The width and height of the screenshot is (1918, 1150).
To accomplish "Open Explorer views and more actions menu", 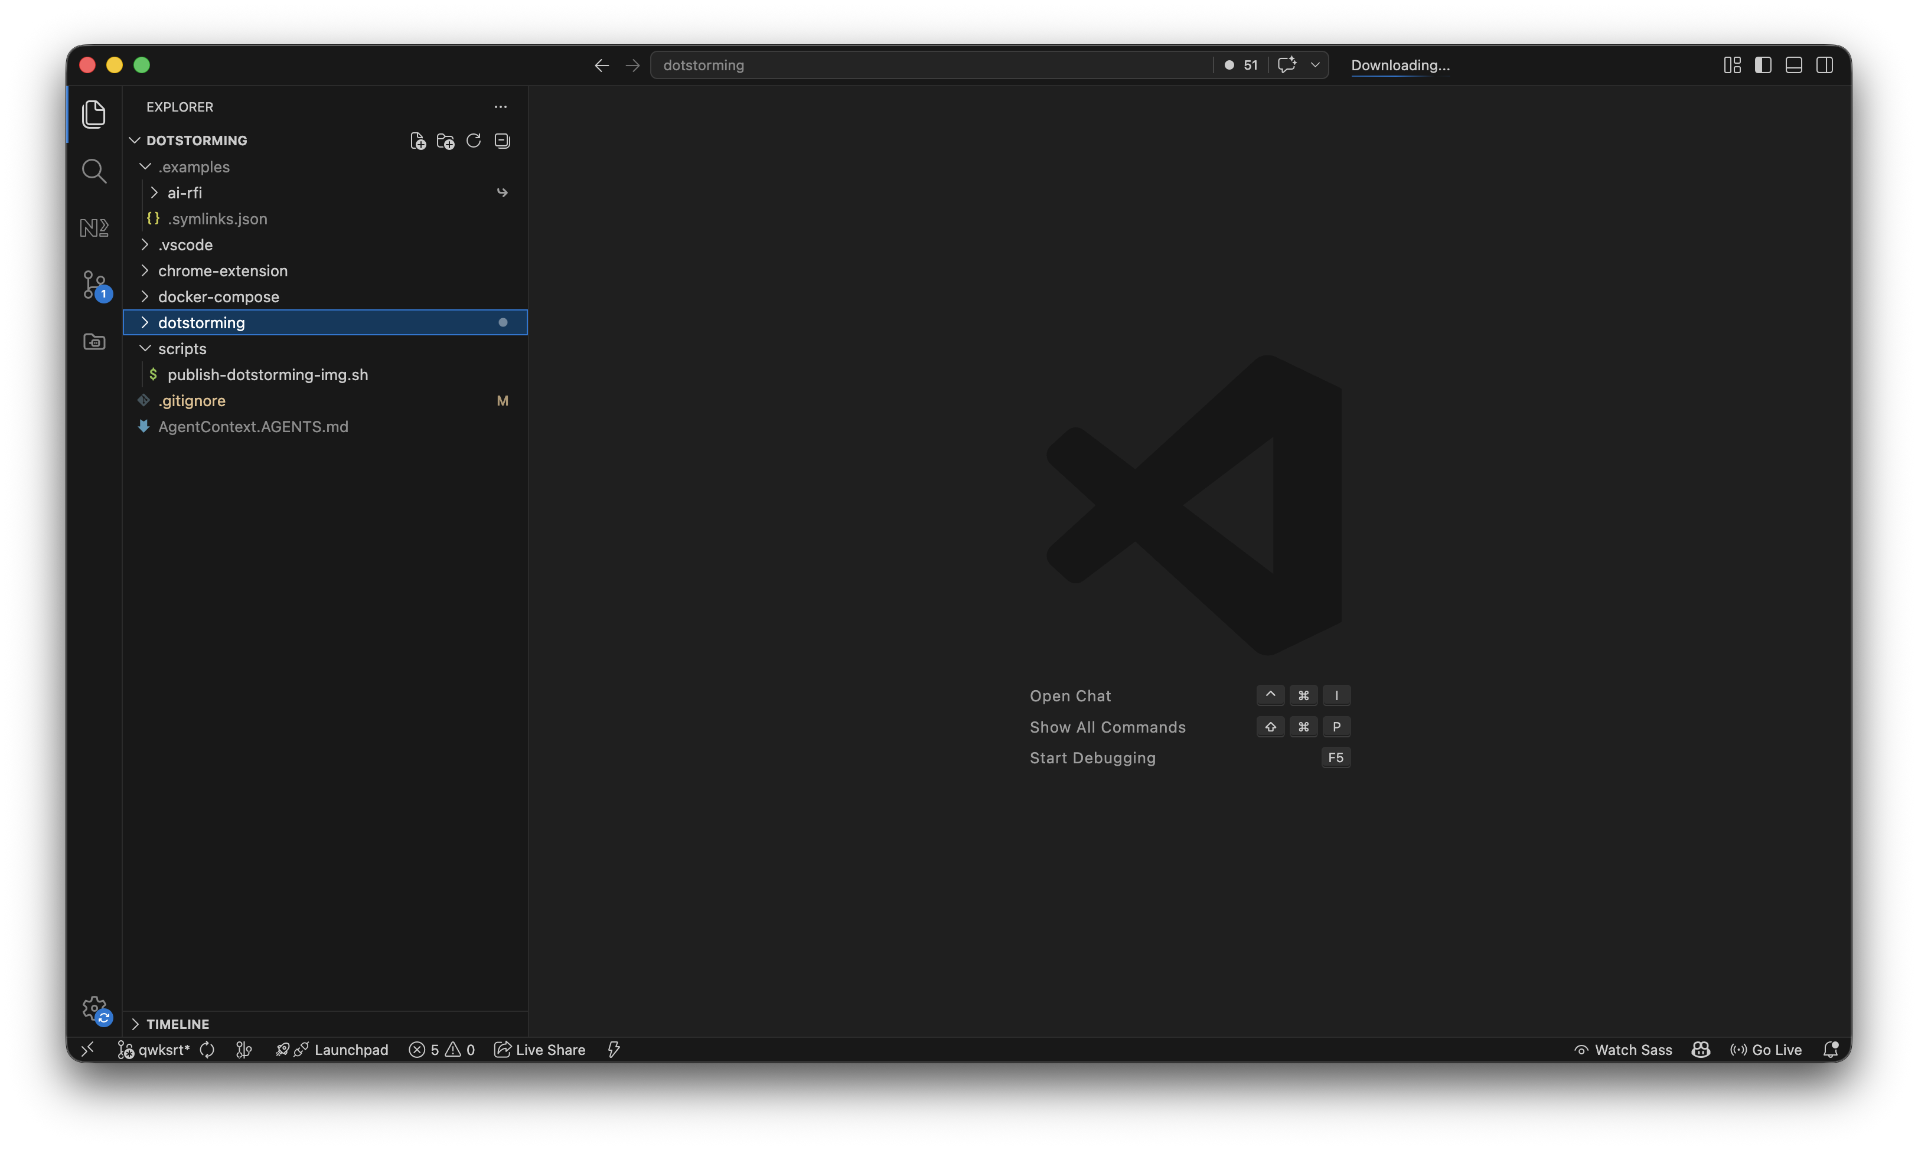I will point(501,107).
